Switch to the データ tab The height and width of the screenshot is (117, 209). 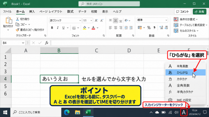point(82,12)
